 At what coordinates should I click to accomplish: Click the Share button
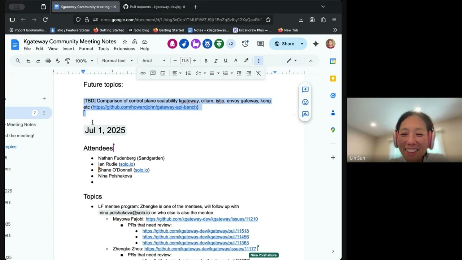point(284,44)
